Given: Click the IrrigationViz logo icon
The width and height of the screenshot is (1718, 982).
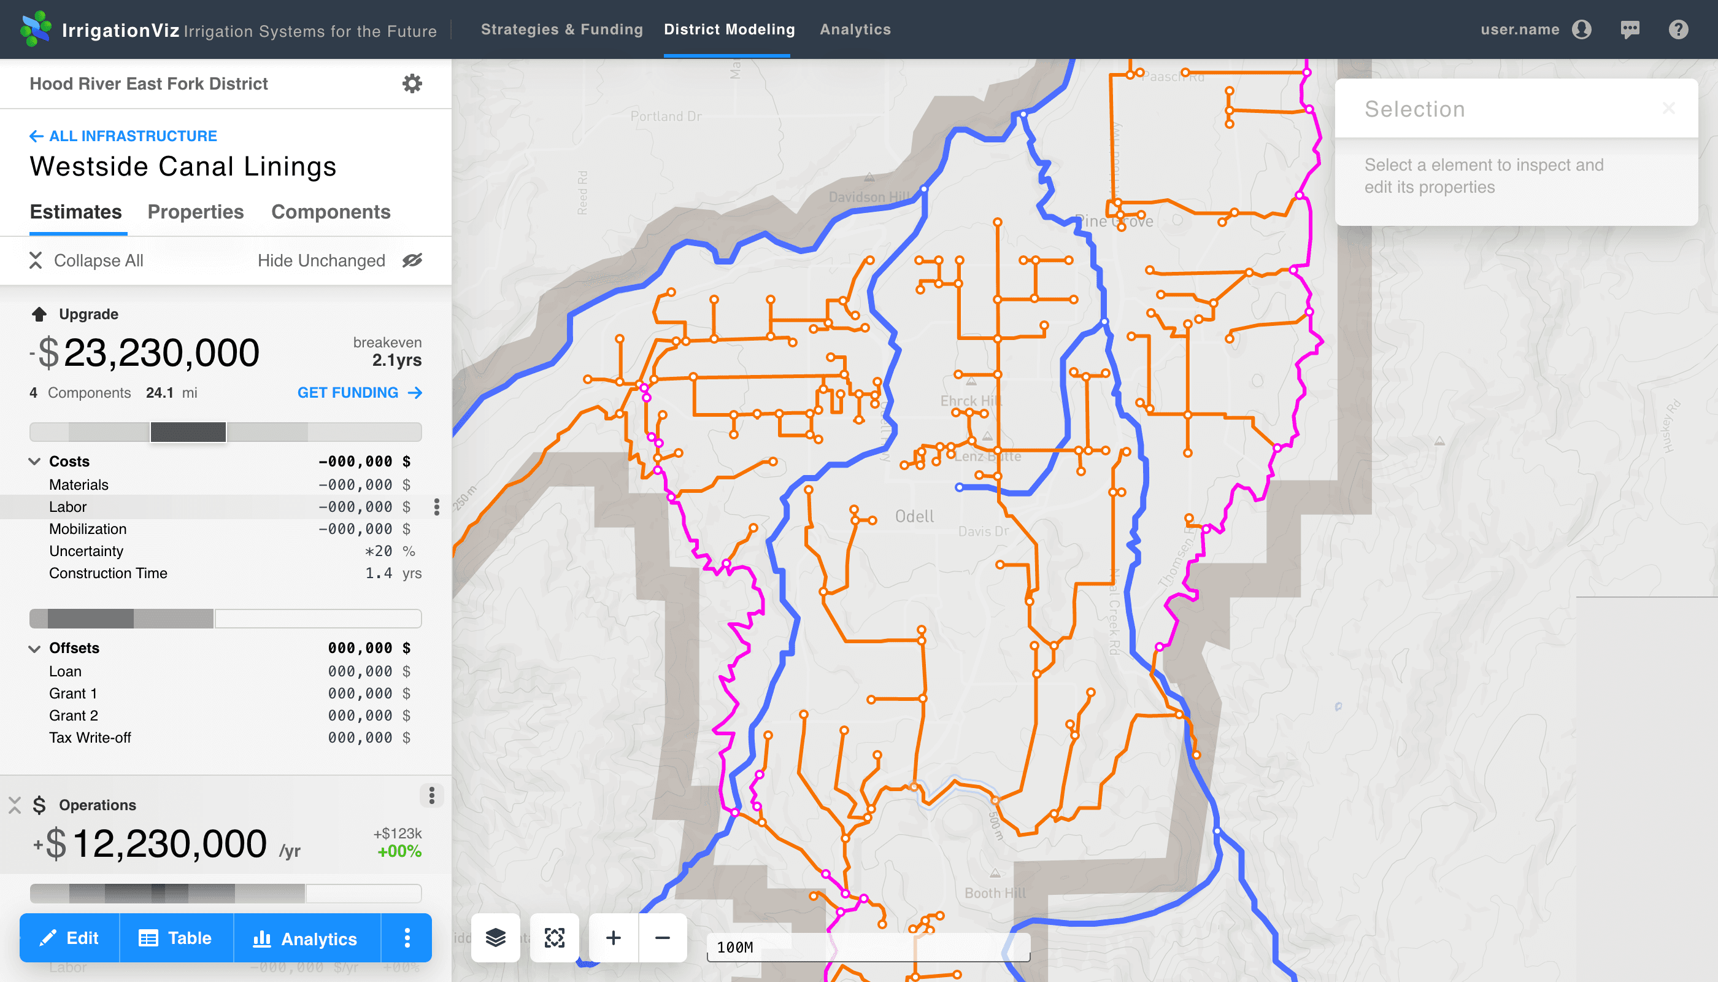Looking at the screenshot, I should click(36, 29).
